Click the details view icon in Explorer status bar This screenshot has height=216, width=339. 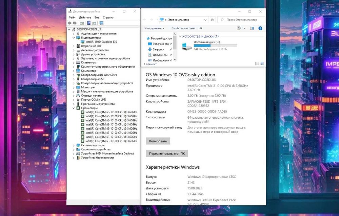tap(257, 64)
